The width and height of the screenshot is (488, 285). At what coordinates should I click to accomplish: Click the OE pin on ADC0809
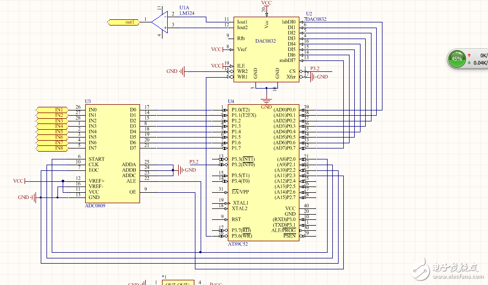click(x=133, y=192)
